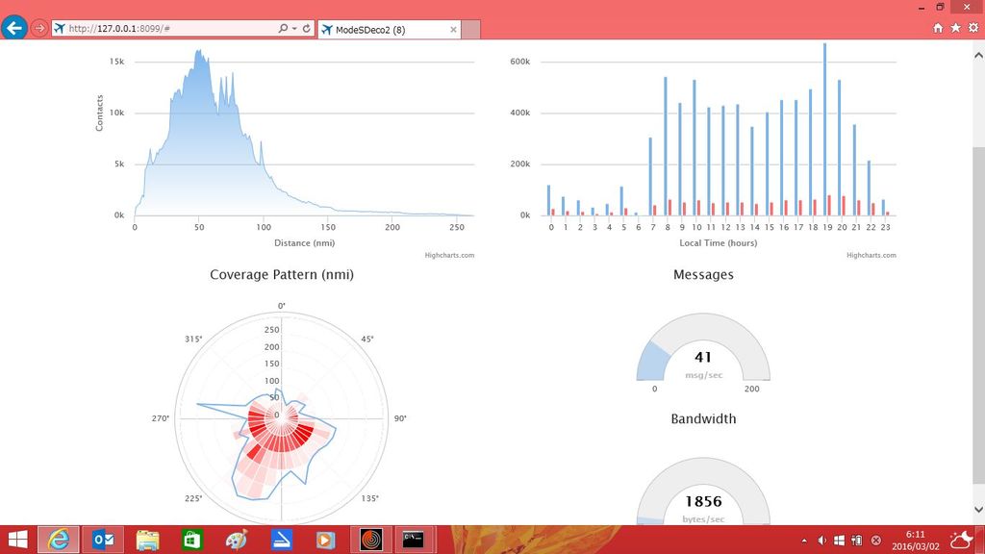985x554 pixels.
Task: Open the address bar search magnifier
Action: (283, 28)
